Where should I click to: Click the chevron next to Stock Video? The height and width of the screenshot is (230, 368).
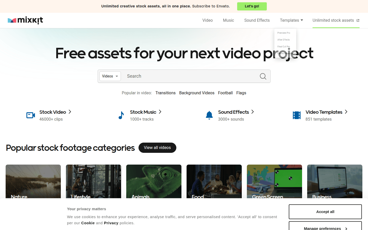coord(70,112)
